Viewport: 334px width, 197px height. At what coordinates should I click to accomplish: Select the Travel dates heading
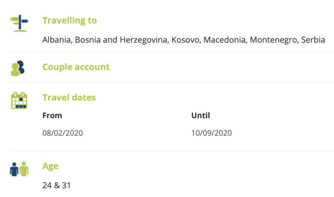[x=69, y=97]
